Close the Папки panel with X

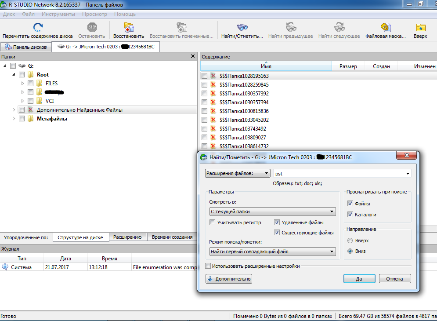tap(192, 56)
